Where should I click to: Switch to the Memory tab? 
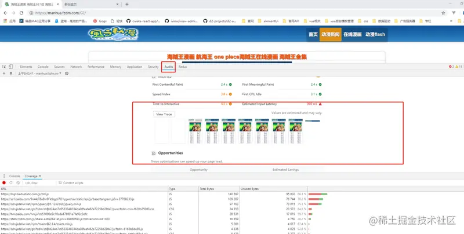tap(115, 67)
